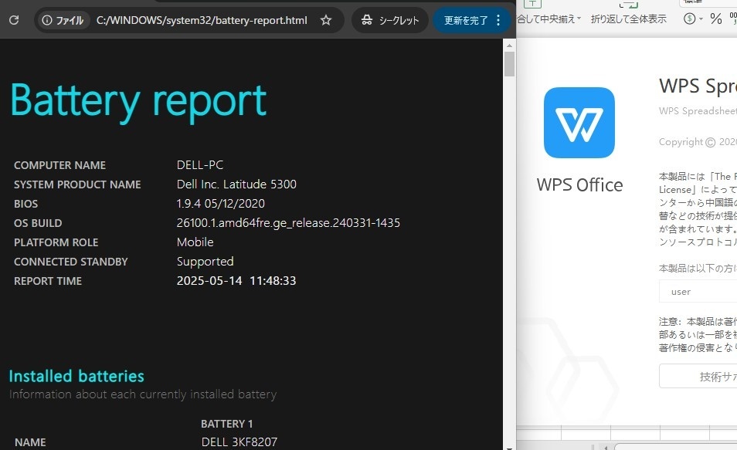The width and height of the screenshot is (737, 450).
Task: Click the PLATFORM ROLE label
Action: [x=56, y=242]
